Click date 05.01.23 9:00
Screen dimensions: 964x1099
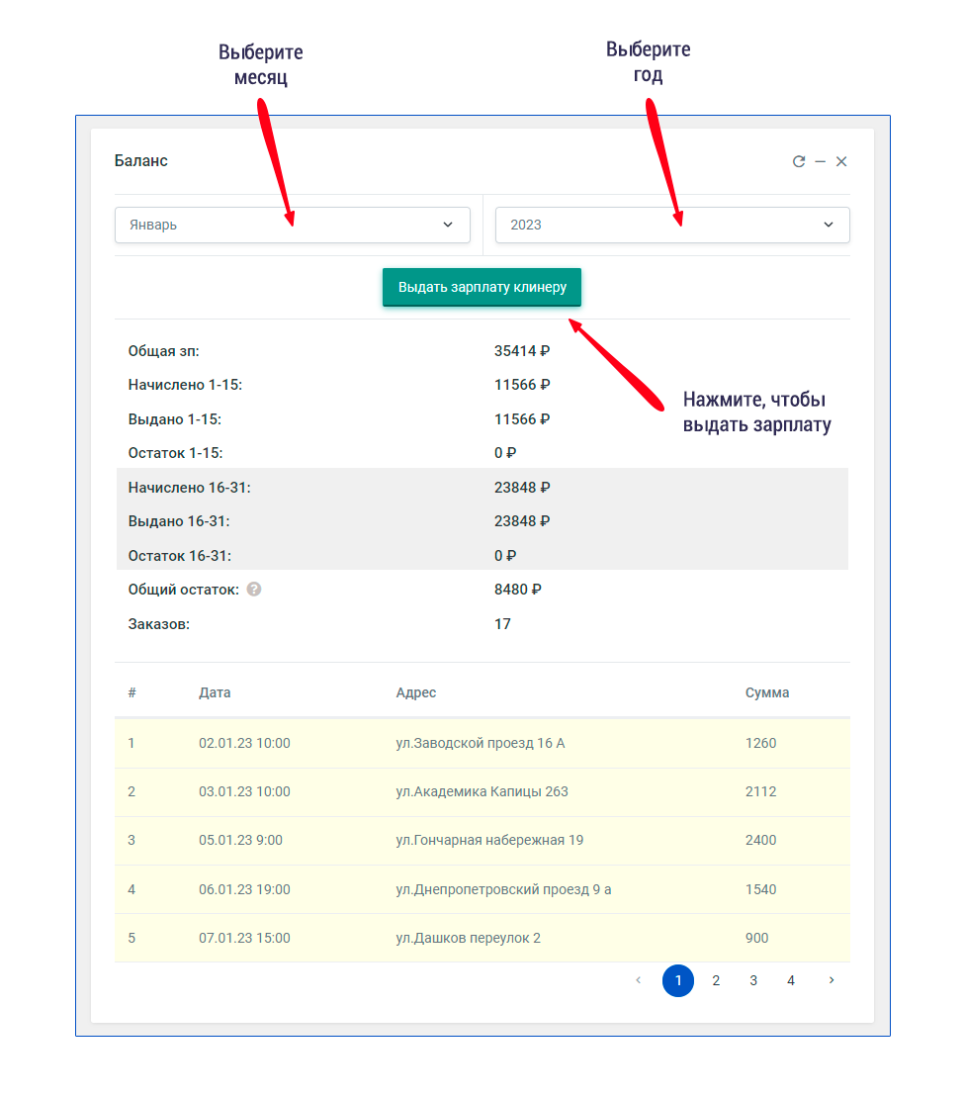click(240, 840)
